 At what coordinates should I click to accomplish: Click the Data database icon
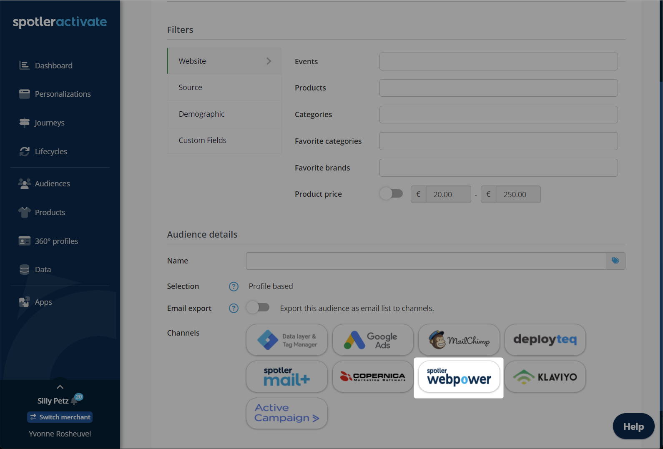(x=25, y=270)
